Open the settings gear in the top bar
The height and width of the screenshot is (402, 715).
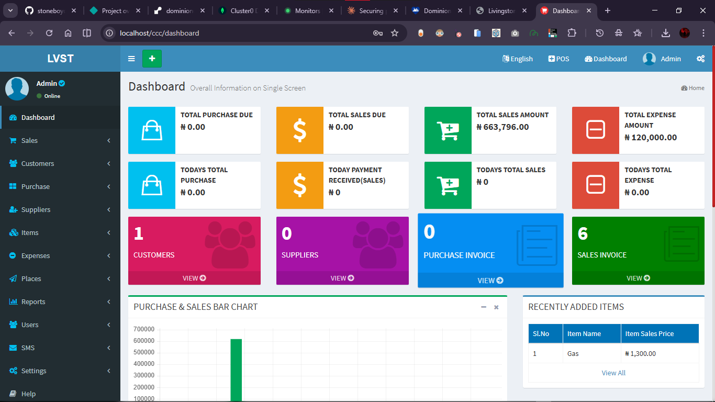pos(700,59)
